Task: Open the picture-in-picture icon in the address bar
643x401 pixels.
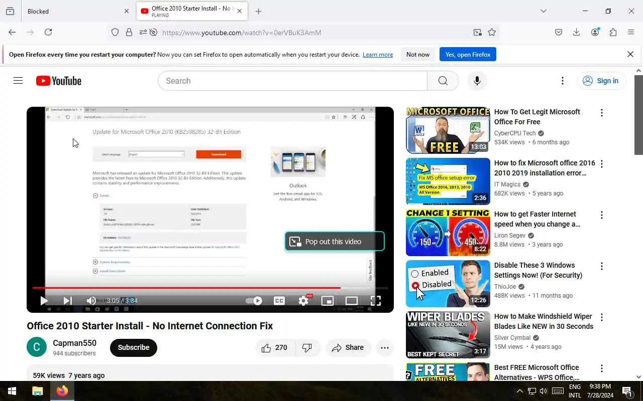Action: point(477,32)
